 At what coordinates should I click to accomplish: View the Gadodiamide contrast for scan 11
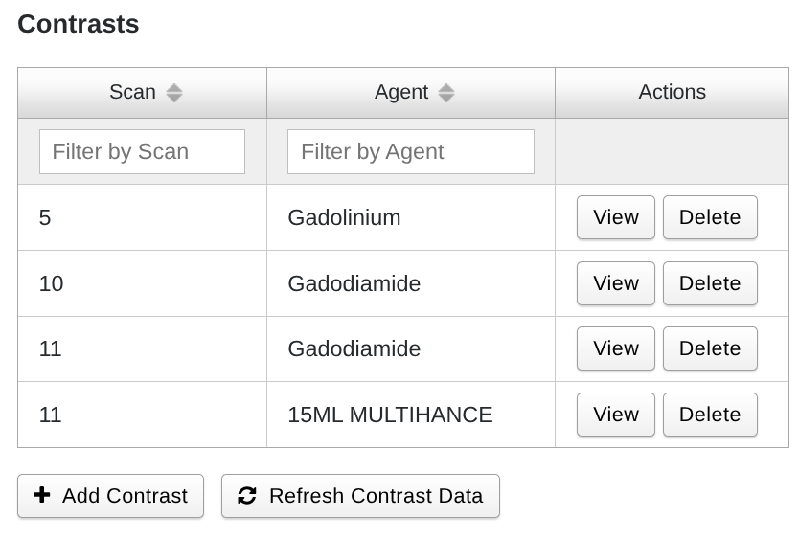click(615, 348)
